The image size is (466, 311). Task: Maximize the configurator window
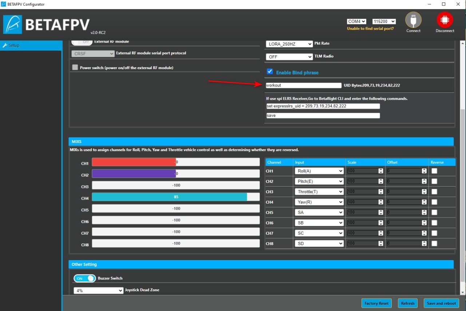click(443, 4)
